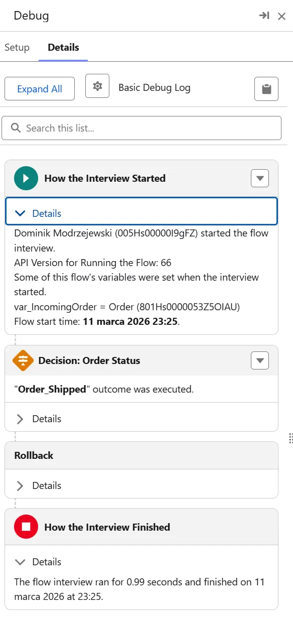Click the "Order_Shipped" outcome was executed text
This screenshot has width=293, height=619.
(x=104, y=389)
